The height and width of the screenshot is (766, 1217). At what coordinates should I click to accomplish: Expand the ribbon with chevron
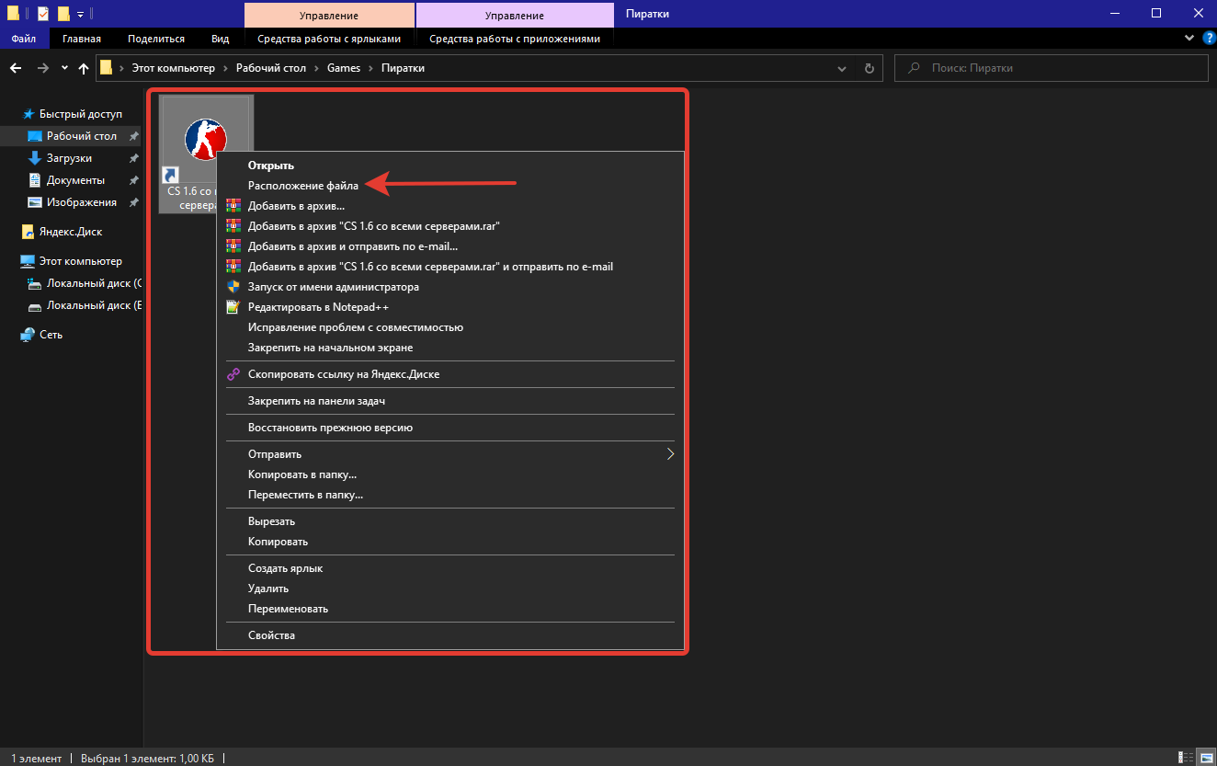[x=1188, y=39]
